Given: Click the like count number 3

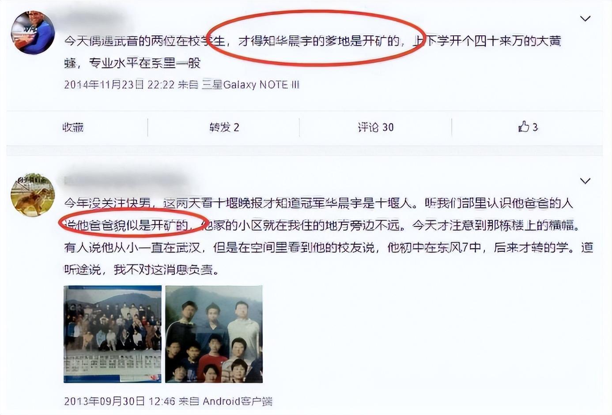Looking at the screenshot, I should (535, 128).
